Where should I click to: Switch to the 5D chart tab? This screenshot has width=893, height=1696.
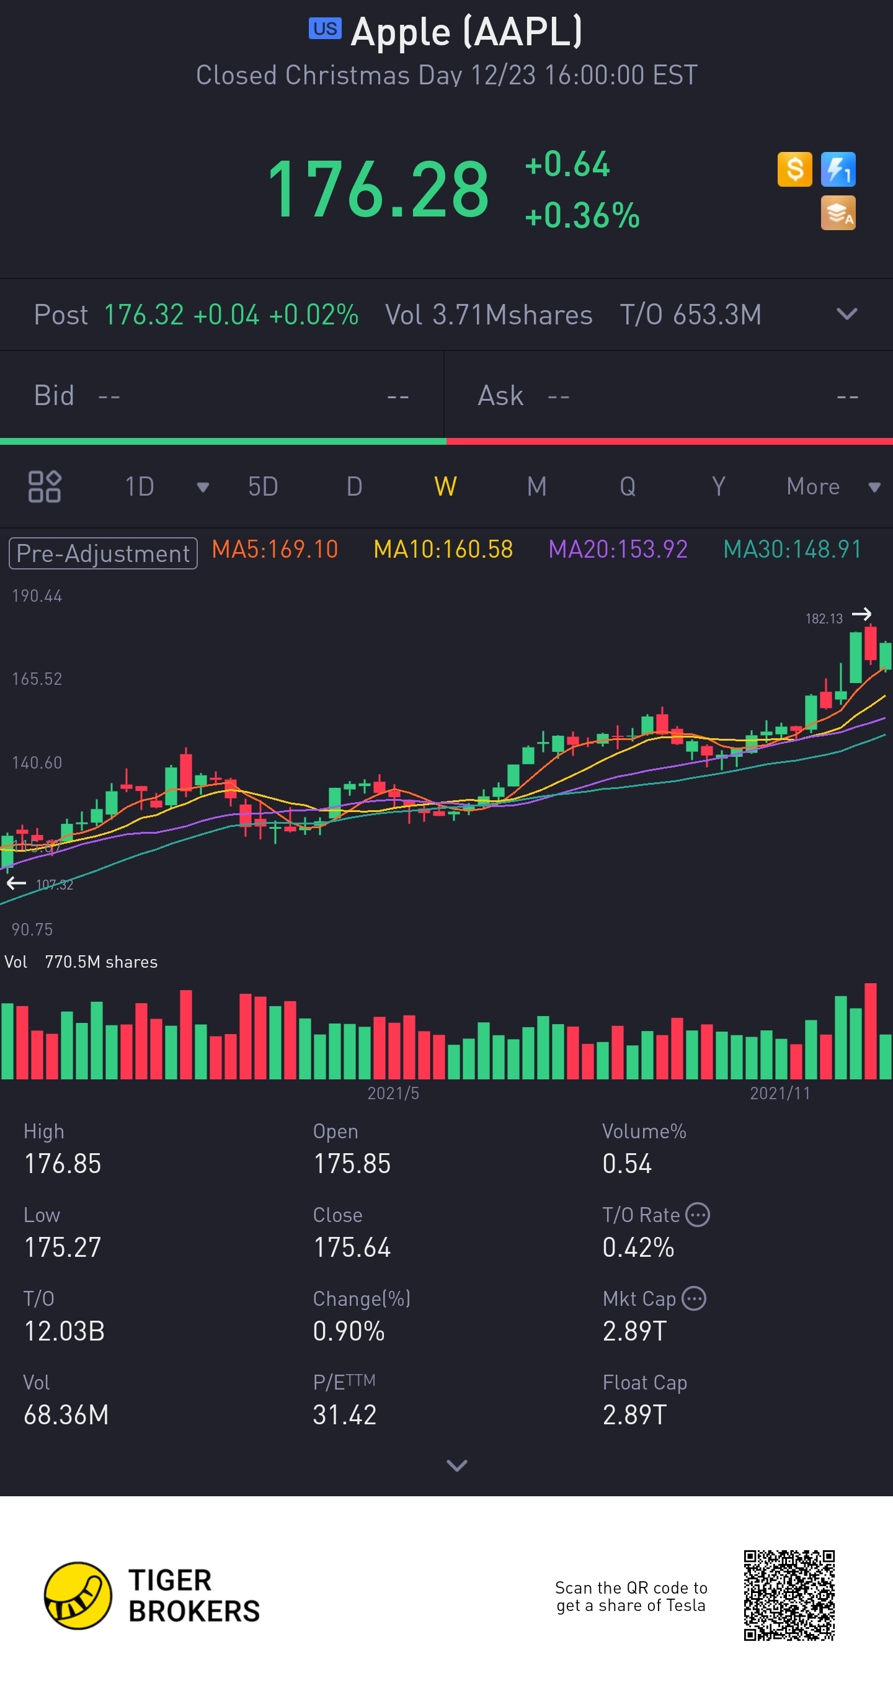coord(262,486)
